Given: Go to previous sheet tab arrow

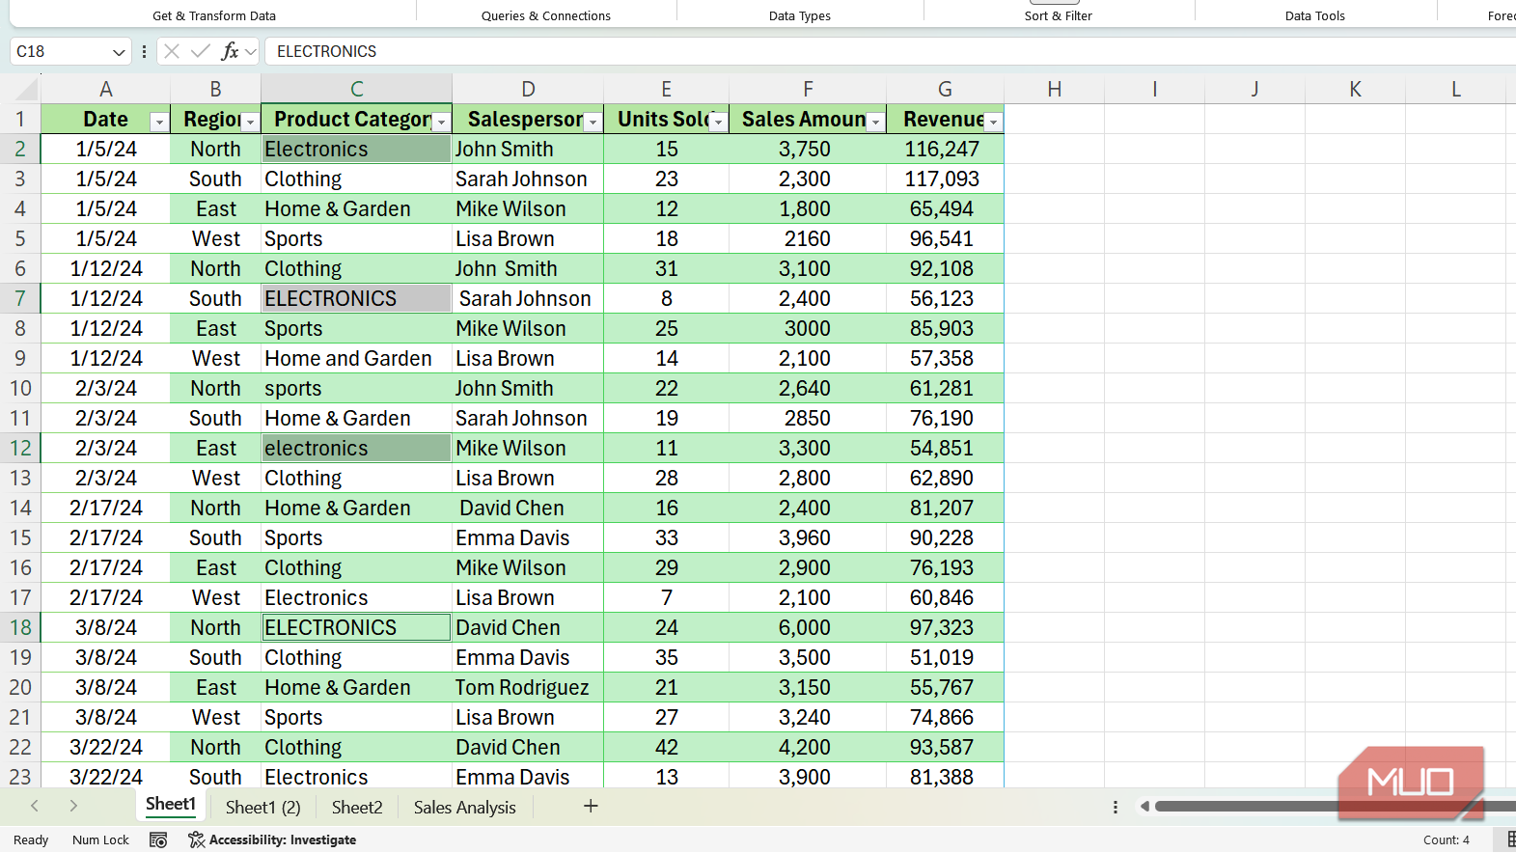Looking at the screenshot, I should [35, 806].
